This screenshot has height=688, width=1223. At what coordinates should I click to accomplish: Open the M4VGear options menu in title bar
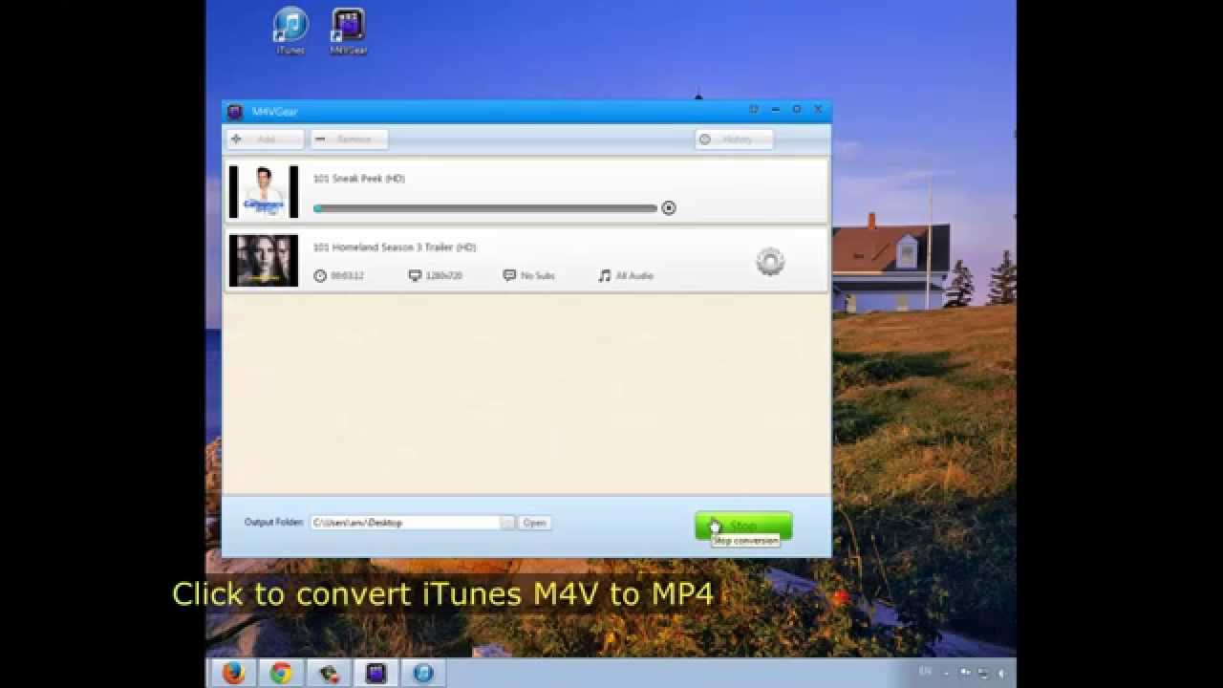[754, 110]
